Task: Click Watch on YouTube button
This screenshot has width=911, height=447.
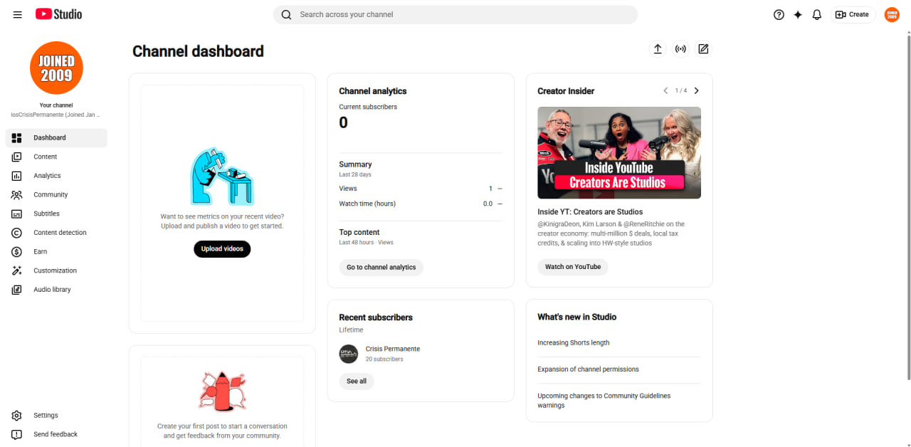Action: tap(573, 267)
